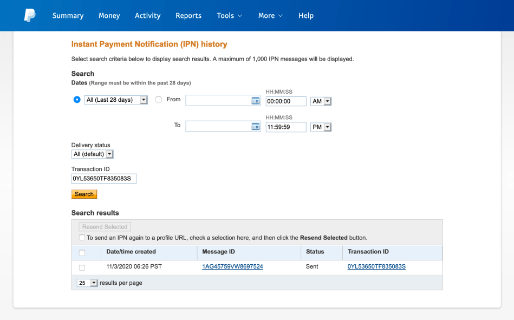Open message ID 1AG45759VW8697524 link

point(232,267)
